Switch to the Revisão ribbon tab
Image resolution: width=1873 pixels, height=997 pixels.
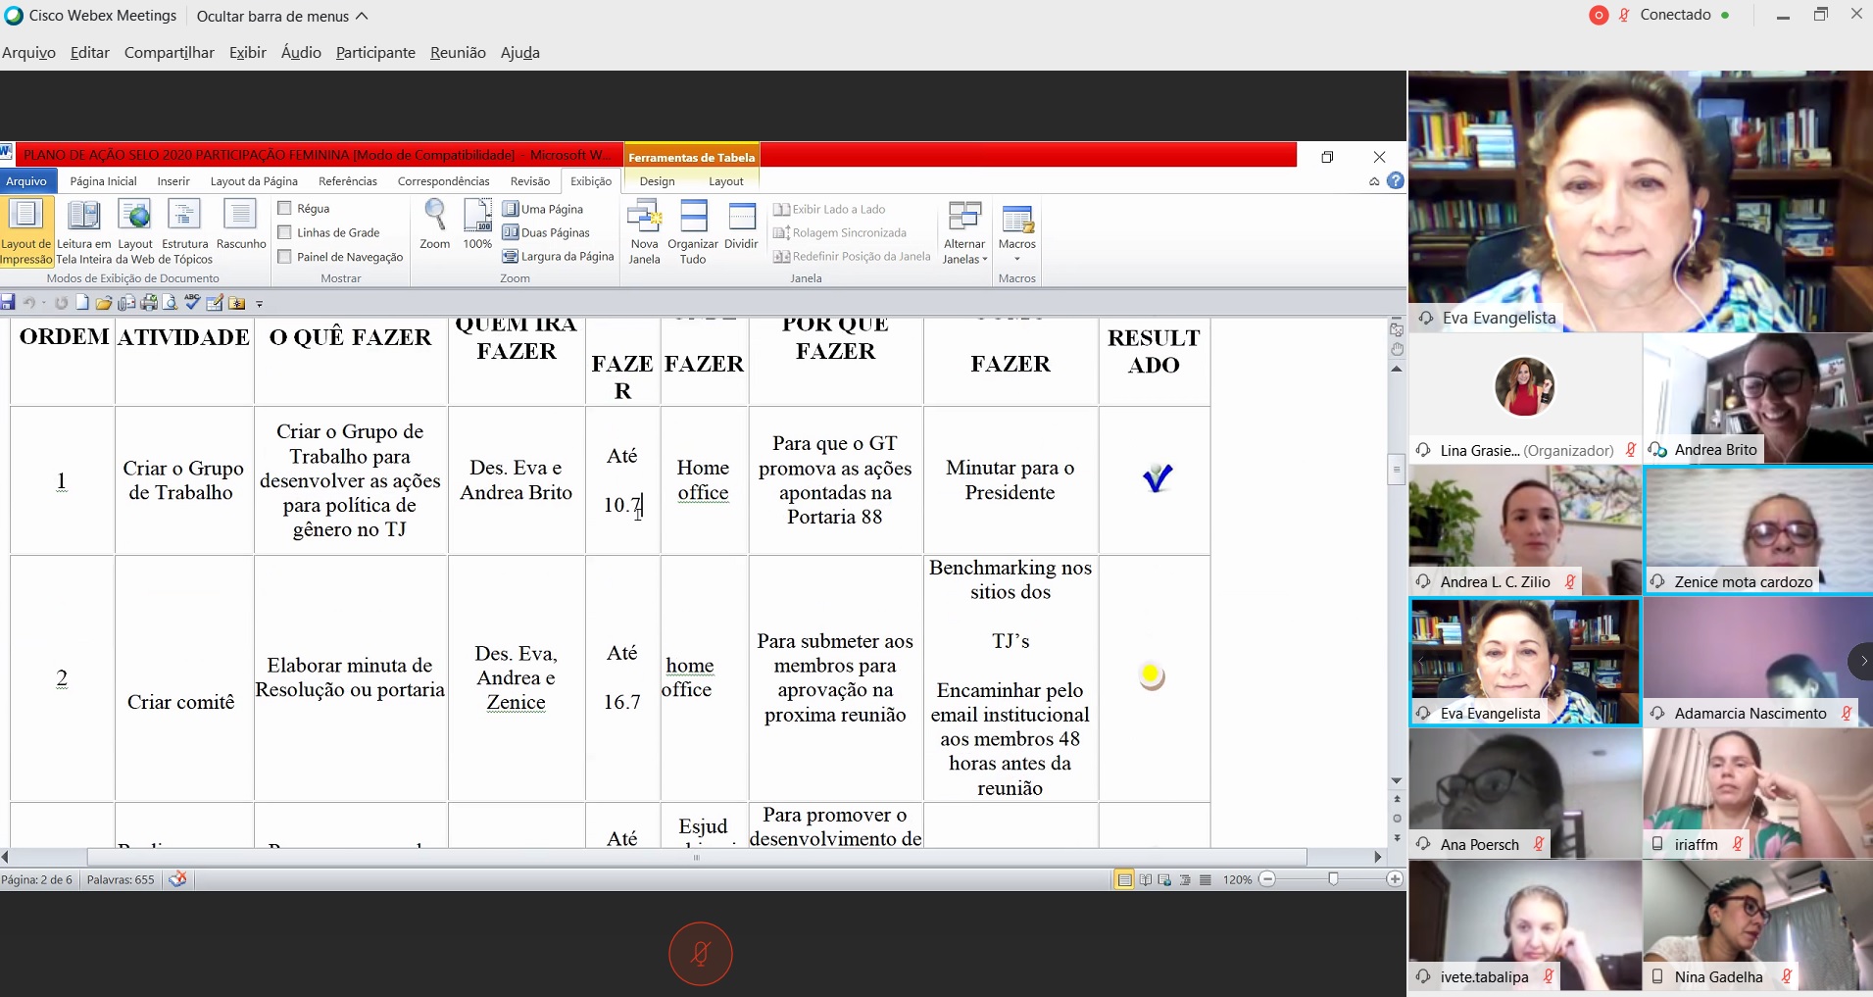click(x=529, y=181)
